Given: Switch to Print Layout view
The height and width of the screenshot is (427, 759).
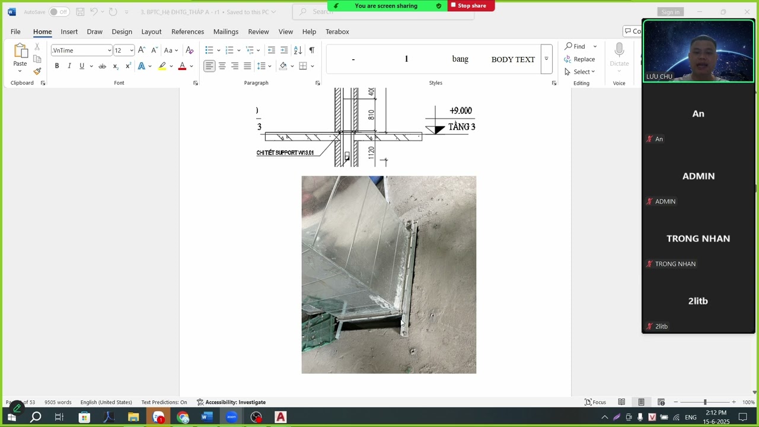Looking at the screenshot, I should coord(641,402).
